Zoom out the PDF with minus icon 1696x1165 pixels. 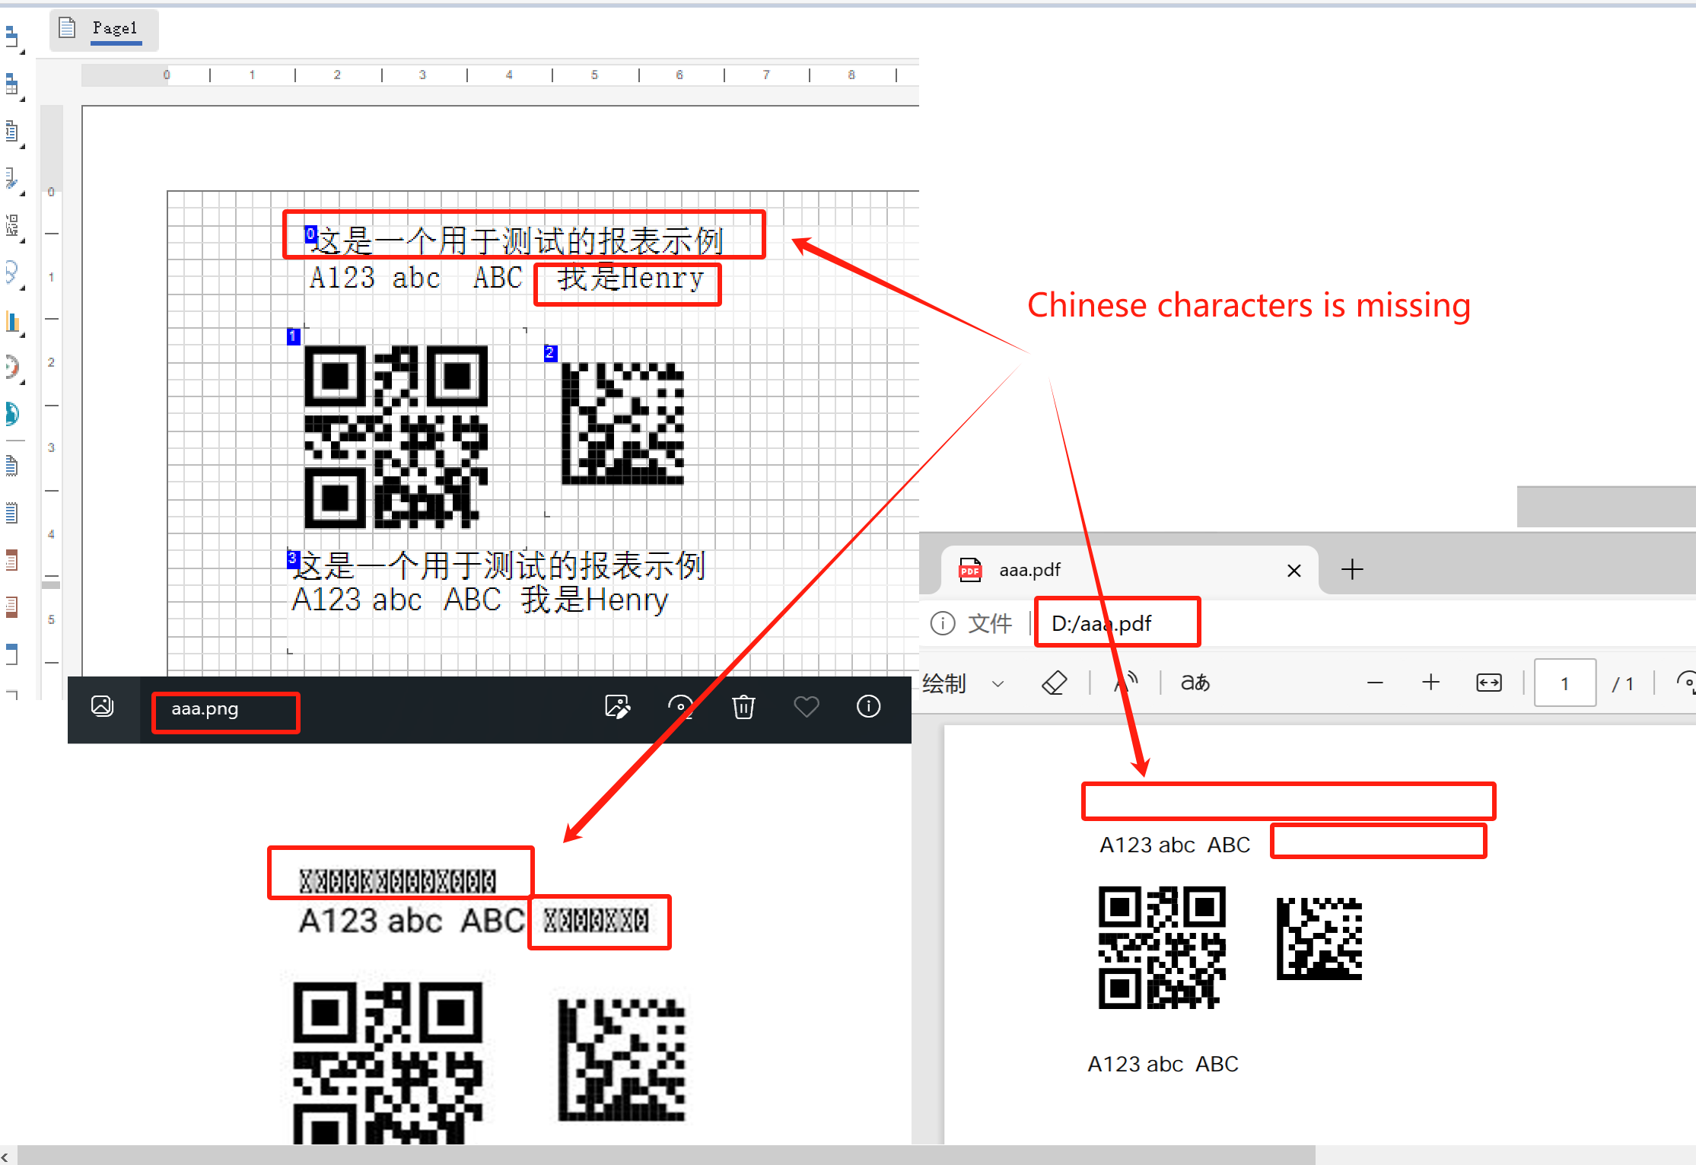pyautogui.click(x=1375, y=683)
